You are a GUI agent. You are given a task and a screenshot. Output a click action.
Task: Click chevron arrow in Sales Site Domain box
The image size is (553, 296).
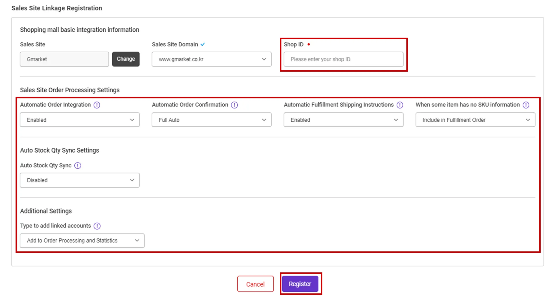(x=264, y=59)
